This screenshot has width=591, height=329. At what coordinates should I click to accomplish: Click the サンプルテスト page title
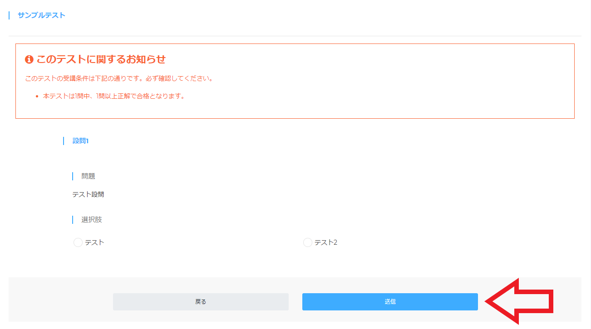pyautogui.click(x=41, y=15)
